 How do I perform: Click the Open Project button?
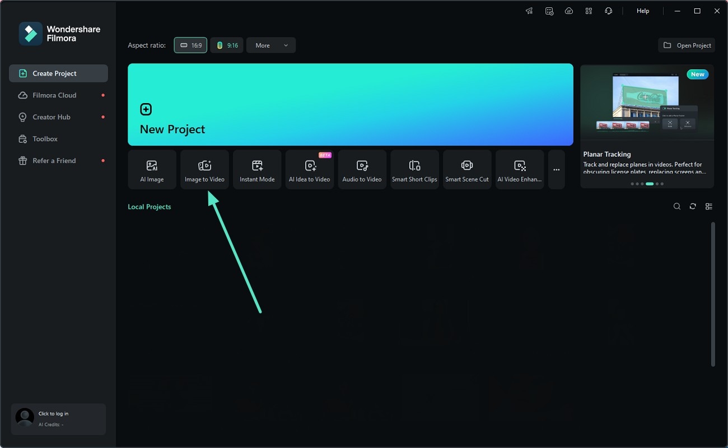(687, 45)
